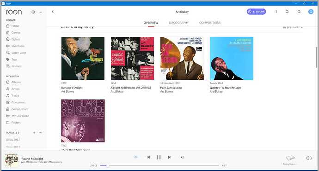Open Tags in the sidebar
Viewport: 319px width, 171px height.
12,59
